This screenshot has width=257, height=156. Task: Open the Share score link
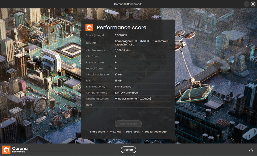(x=97, y=131)
